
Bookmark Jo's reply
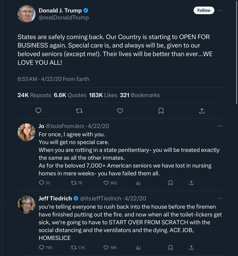coord(170,183)
